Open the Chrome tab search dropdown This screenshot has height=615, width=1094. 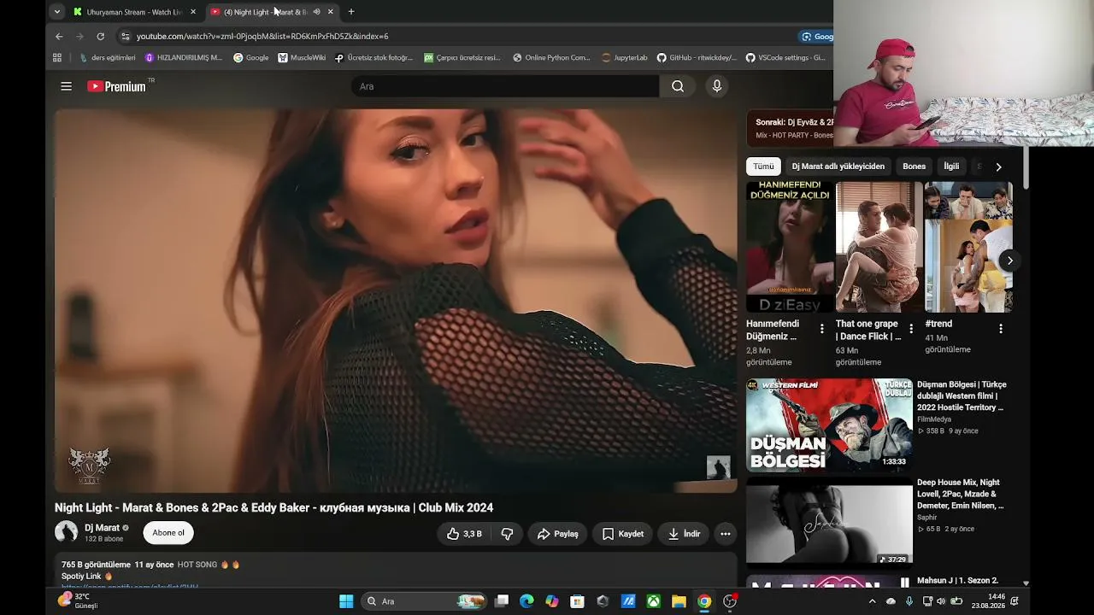click(x=56, y=12)
